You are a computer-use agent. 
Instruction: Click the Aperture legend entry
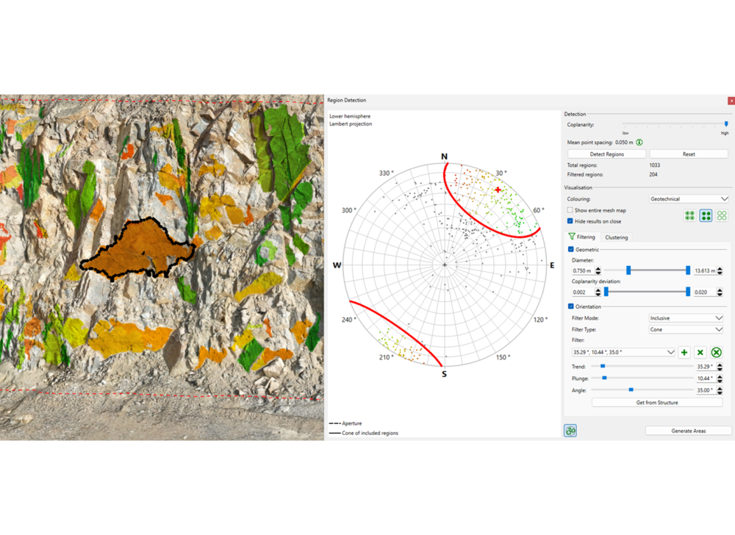click(x=345, y=423)
